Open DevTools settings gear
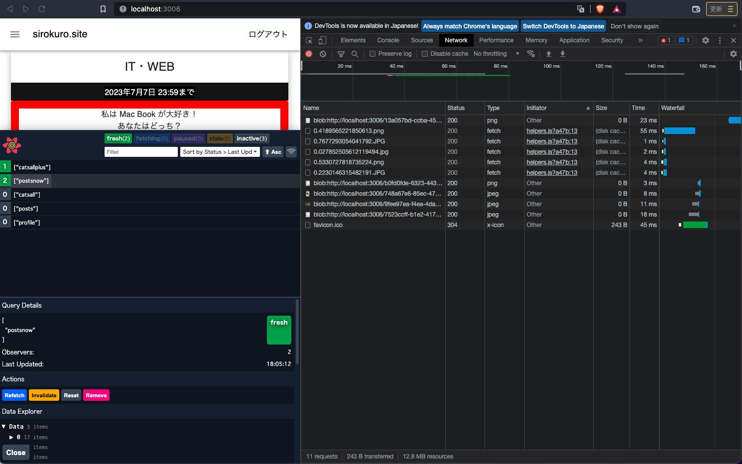The height and width of the screenshot is (464, 742). pyautogui.click(x=706, y=40)
